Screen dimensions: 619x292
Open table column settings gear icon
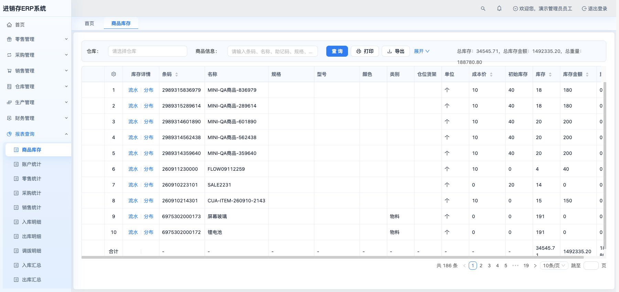point(114,74)
